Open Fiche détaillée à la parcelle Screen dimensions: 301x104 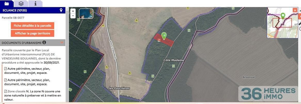(x=32, y=25)
